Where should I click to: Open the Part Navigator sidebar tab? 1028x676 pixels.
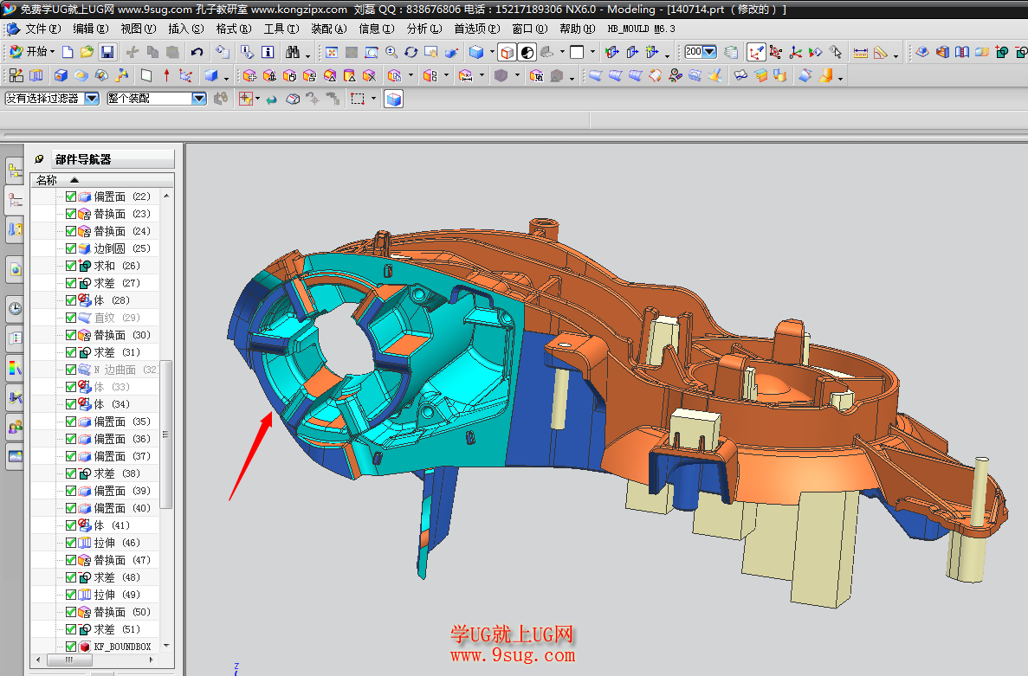[15, 201]
